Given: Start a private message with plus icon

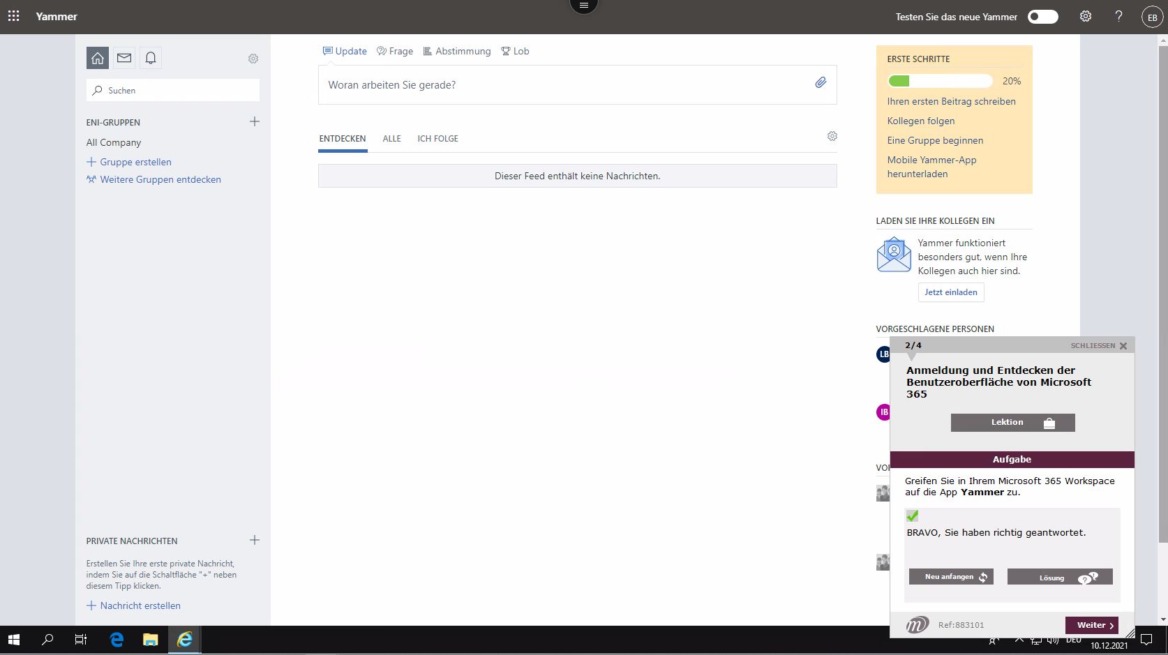Looking at the screenshot, I should [255, 540].
